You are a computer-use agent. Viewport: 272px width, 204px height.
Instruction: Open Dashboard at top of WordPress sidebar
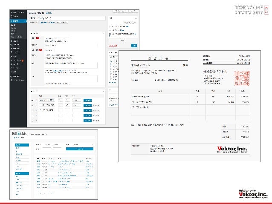pyautogui.click(x=17, y=12)
